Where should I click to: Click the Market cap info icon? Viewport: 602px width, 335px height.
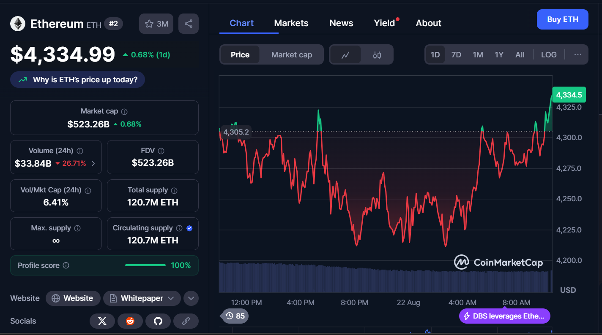pos(124,112)
